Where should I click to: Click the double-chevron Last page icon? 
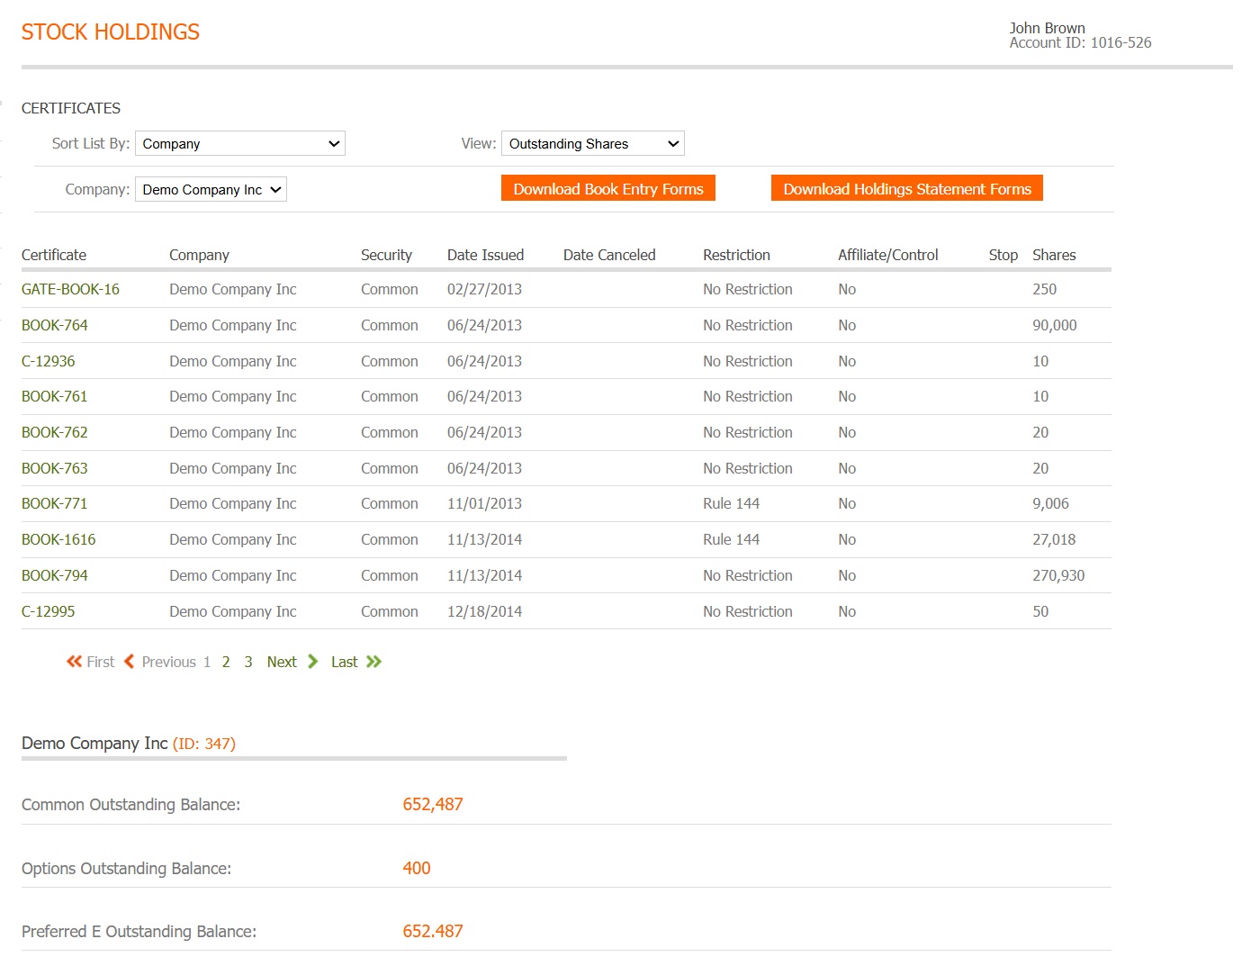click(x=373, y=662)
